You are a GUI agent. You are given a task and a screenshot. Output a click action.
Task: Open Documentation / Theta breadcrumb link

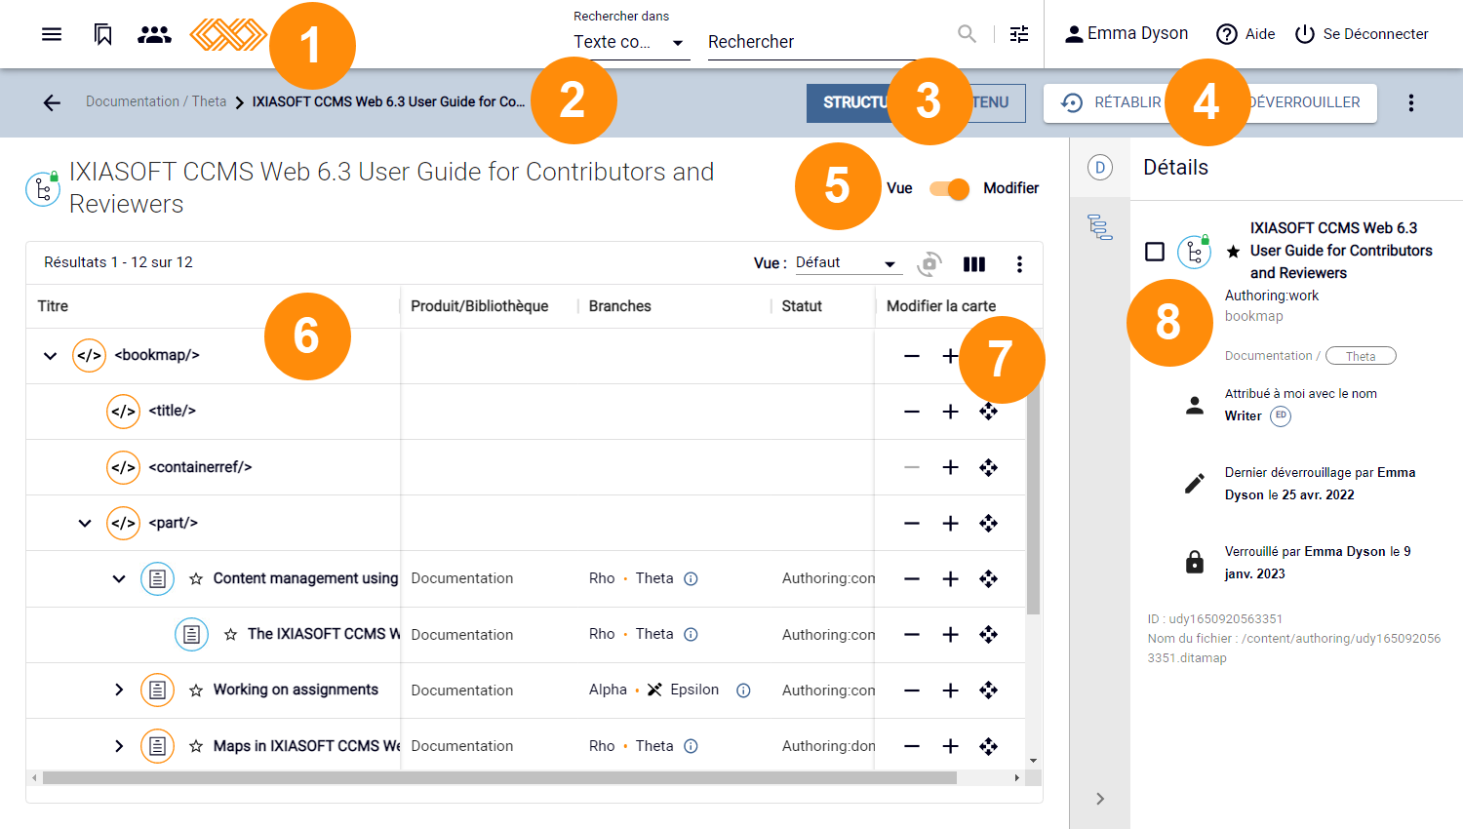click(x=156, y=101)
